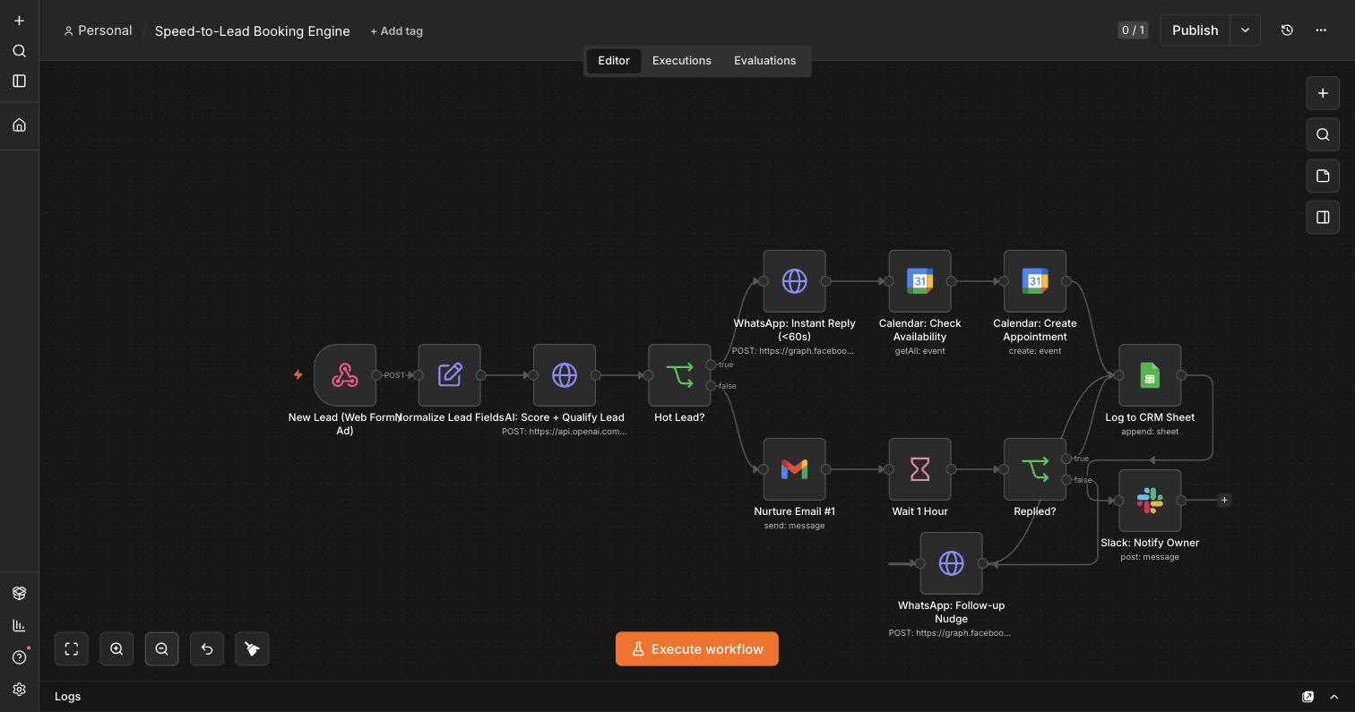
Task: Zoom out on the canvas
Action: point(161,648)
